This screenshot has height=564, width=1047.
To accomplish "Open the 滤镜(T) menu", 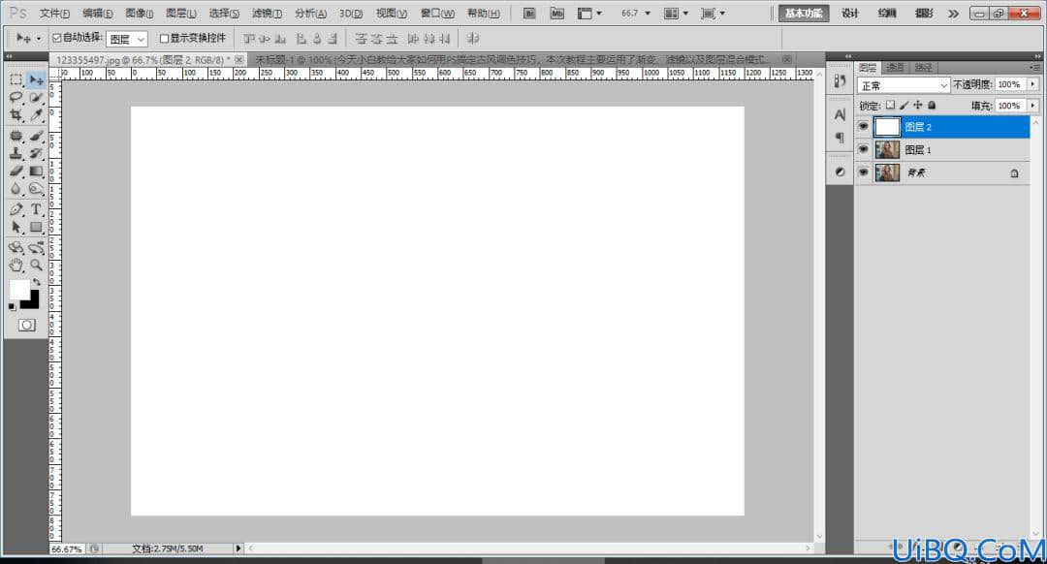I will click(x=268, y=14).
